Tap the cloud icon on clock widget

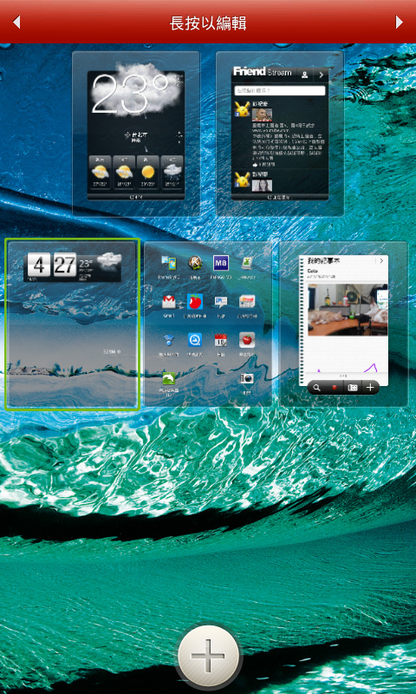coord(108,261)
